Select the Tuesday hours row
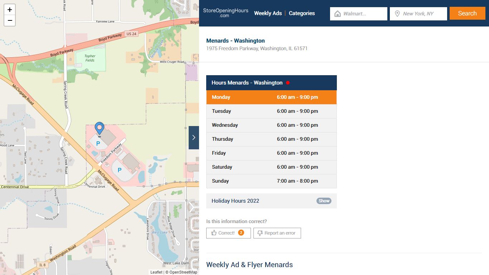 (x=271, y=111)
